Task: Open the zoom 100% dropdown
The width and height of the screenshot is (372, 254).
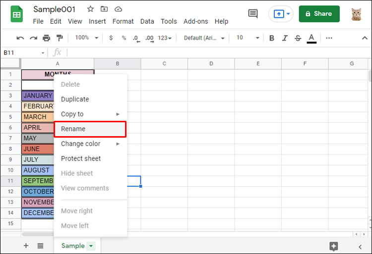Action: [87, 38]
